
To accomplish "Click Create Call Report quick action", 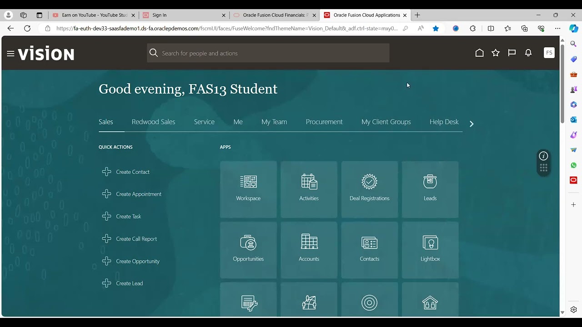I will 136,239.
